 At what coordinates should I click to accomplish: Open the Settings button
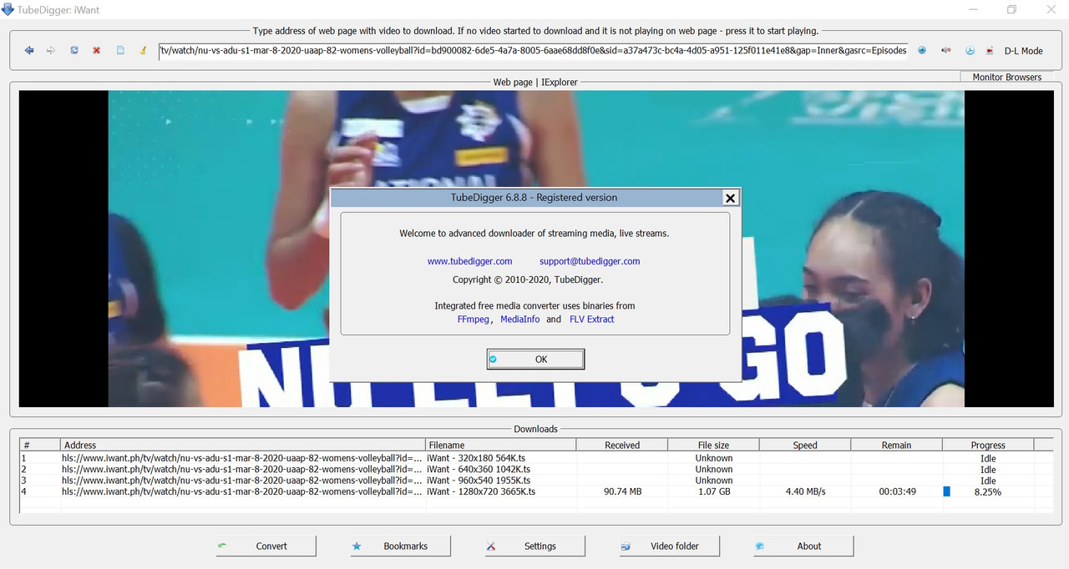[x=535, y=546]
